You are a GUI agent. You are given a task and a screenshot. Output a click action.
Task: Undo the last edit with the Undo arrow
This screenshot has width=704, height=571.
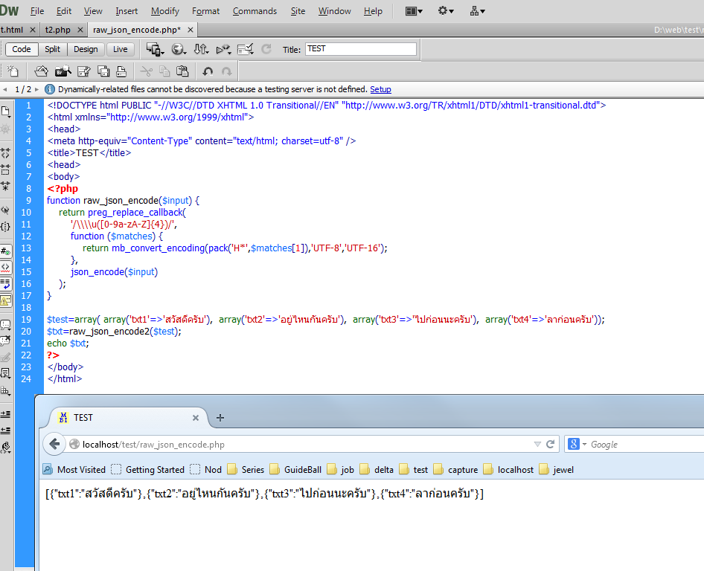point(208,71)
